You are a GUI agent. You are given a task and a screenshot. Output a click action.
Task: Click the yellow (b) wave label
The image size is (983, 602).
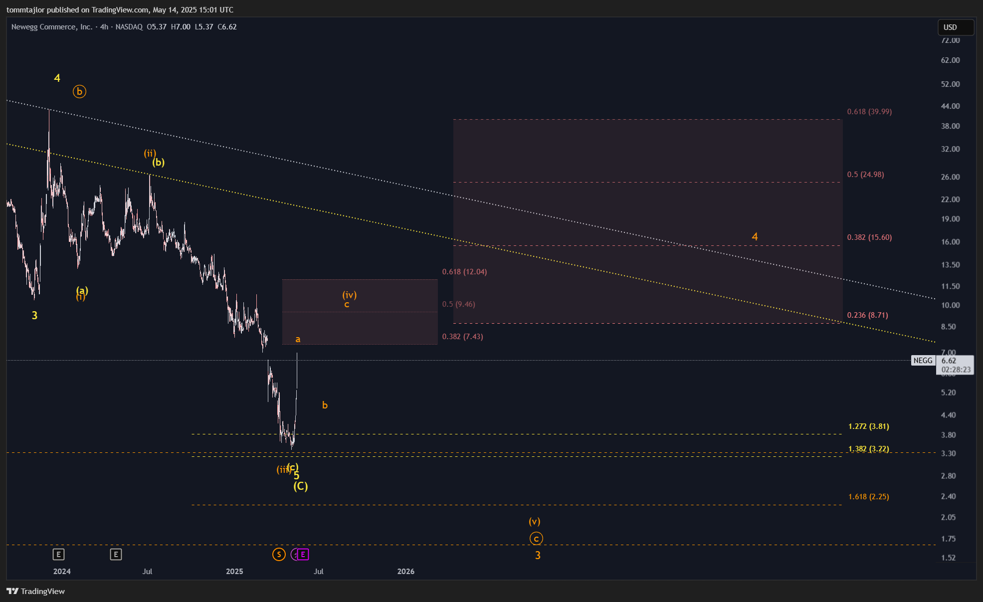click(159, 162)
